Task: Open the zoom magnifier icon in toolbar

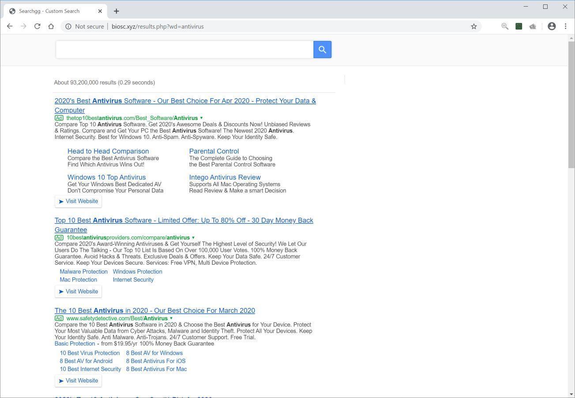Action: (x=505, y=26)
